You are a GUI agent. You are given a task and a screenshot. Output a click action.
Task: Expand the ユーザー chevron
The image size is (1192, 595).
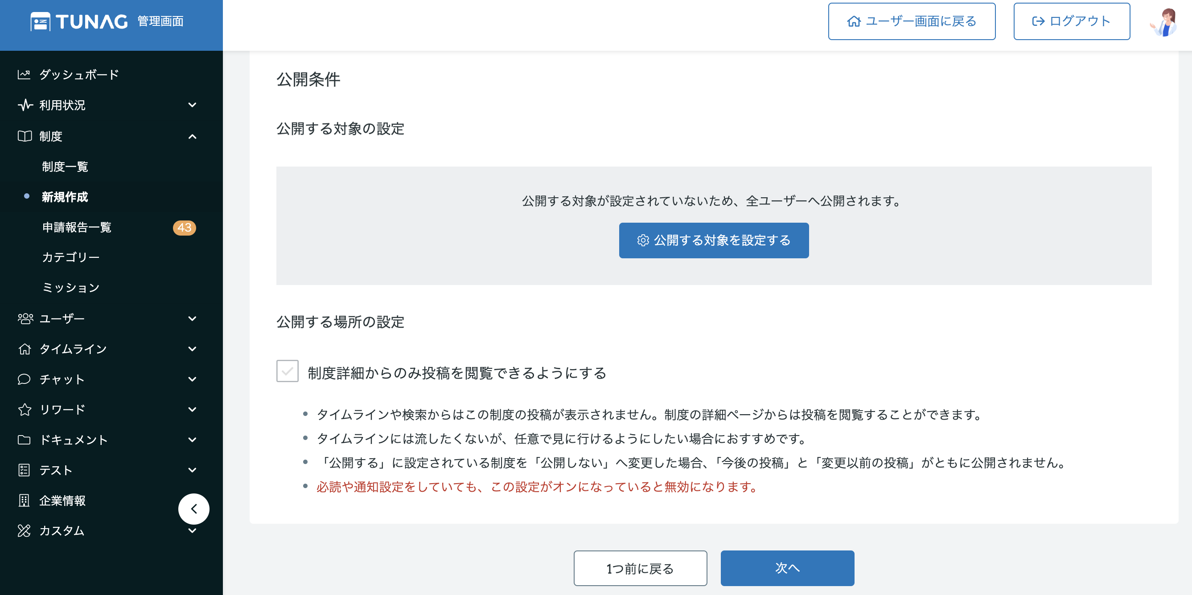193,318
